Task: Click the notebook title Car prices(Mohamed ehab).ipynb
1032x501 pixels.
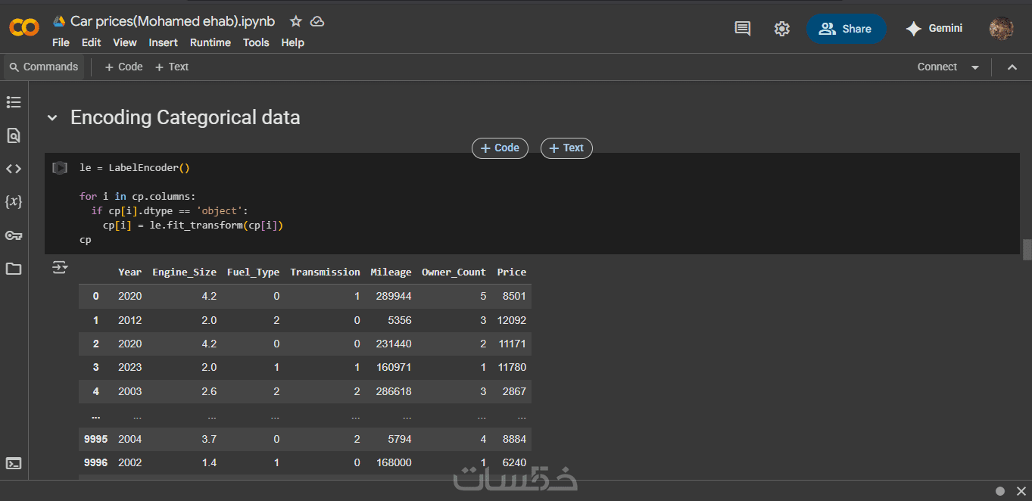Action: (x=173, y=21)
